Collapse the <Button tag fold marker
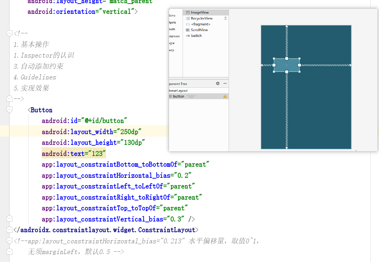This screenshot has width=379, height=262. pos(9,110)
